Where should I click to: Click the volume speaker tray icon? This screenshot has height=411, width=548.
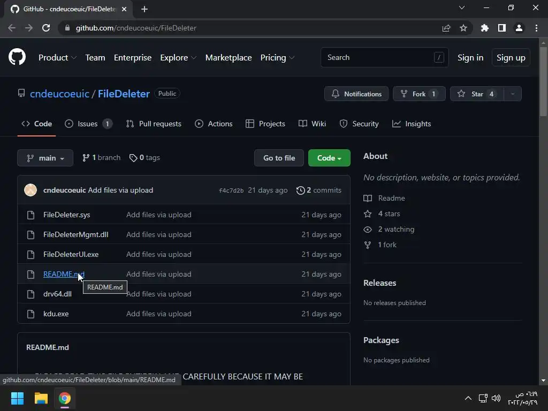coord(496,398)
